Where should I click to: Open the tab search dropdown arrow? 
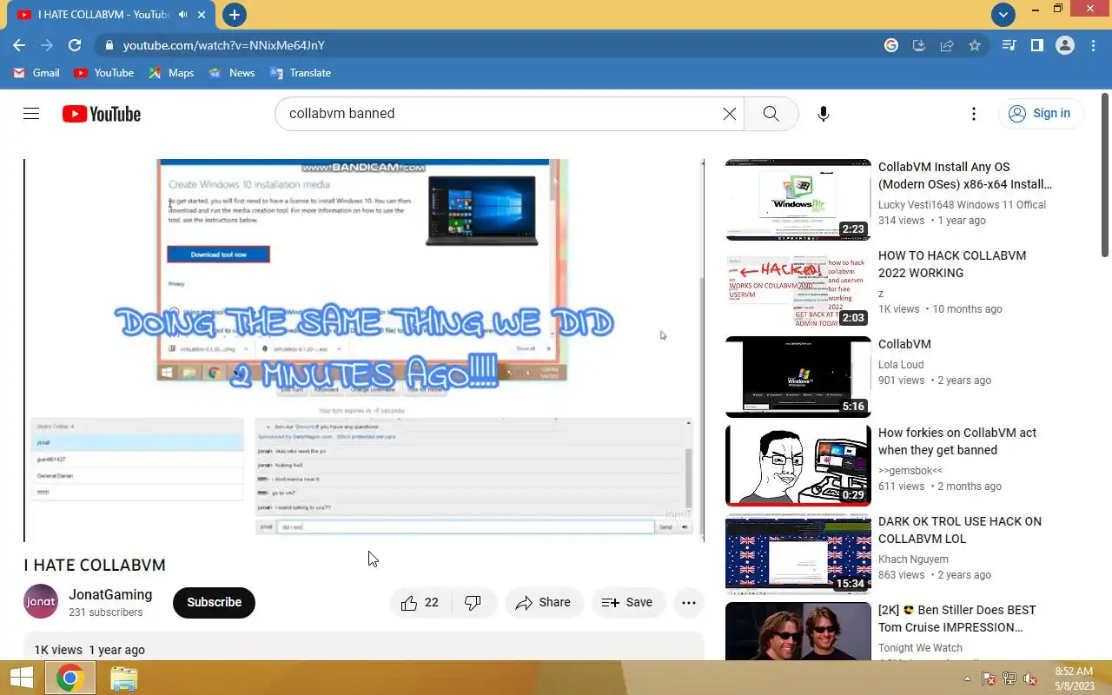pos(1003,14)
